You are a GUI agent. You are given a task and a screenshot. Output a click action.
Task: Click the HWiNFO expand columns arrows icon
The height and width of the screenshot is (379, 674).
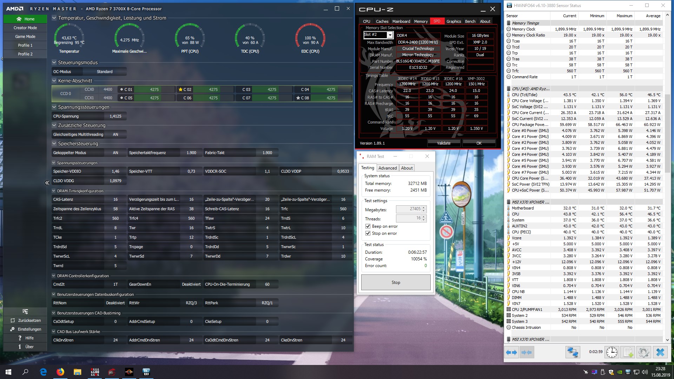511,352
